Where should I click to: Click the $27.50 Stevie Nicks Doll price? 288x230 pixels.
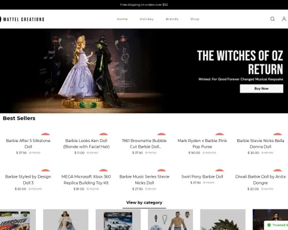(138, 189)
